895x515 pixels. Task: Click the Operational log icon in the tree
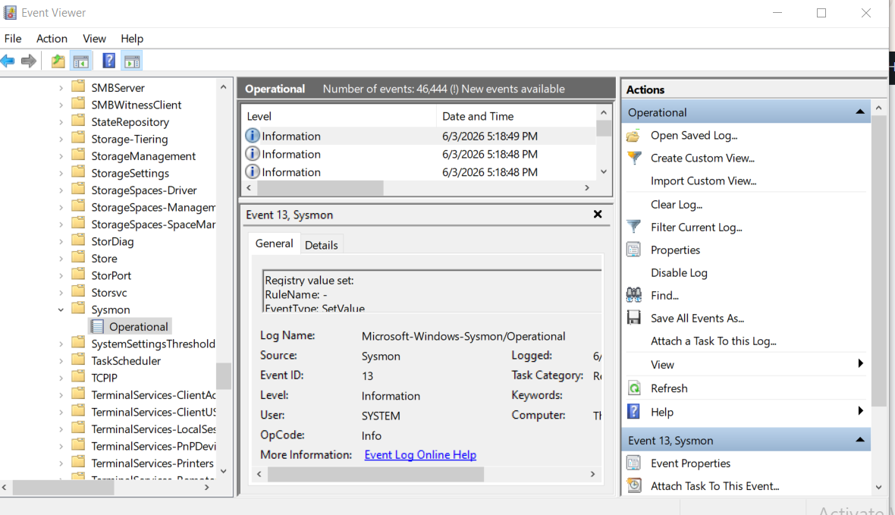click(x=98, y=327)
